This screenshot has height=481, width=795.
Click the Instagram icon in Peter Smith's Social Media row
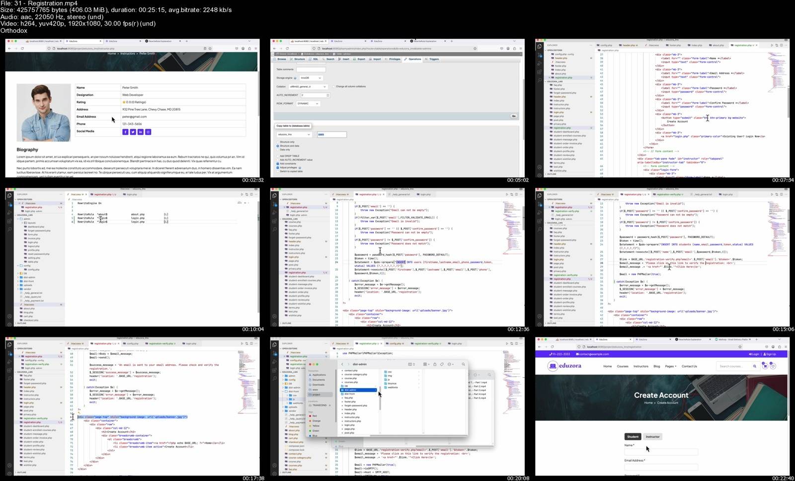pos(148,132)
